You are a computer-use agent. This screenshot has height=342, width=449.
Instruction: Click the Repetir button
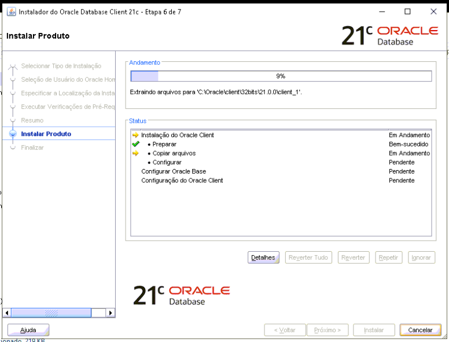[x=389, y=258]
